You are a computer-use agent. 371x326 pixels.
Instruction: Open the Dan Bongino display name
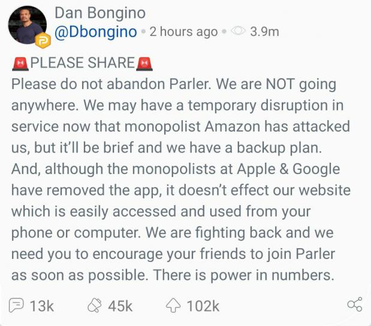[x=100, y=13]
